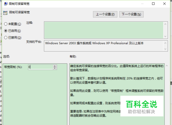
Task: Click the 支持的平台: label
Action: tap(34, 42)
